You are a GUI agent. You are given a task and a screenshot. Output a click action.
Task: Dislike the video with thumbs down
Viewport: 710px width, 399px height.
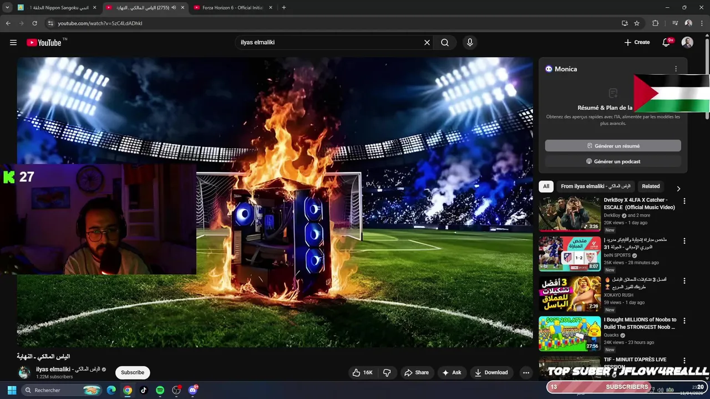[x=387, y=372]
